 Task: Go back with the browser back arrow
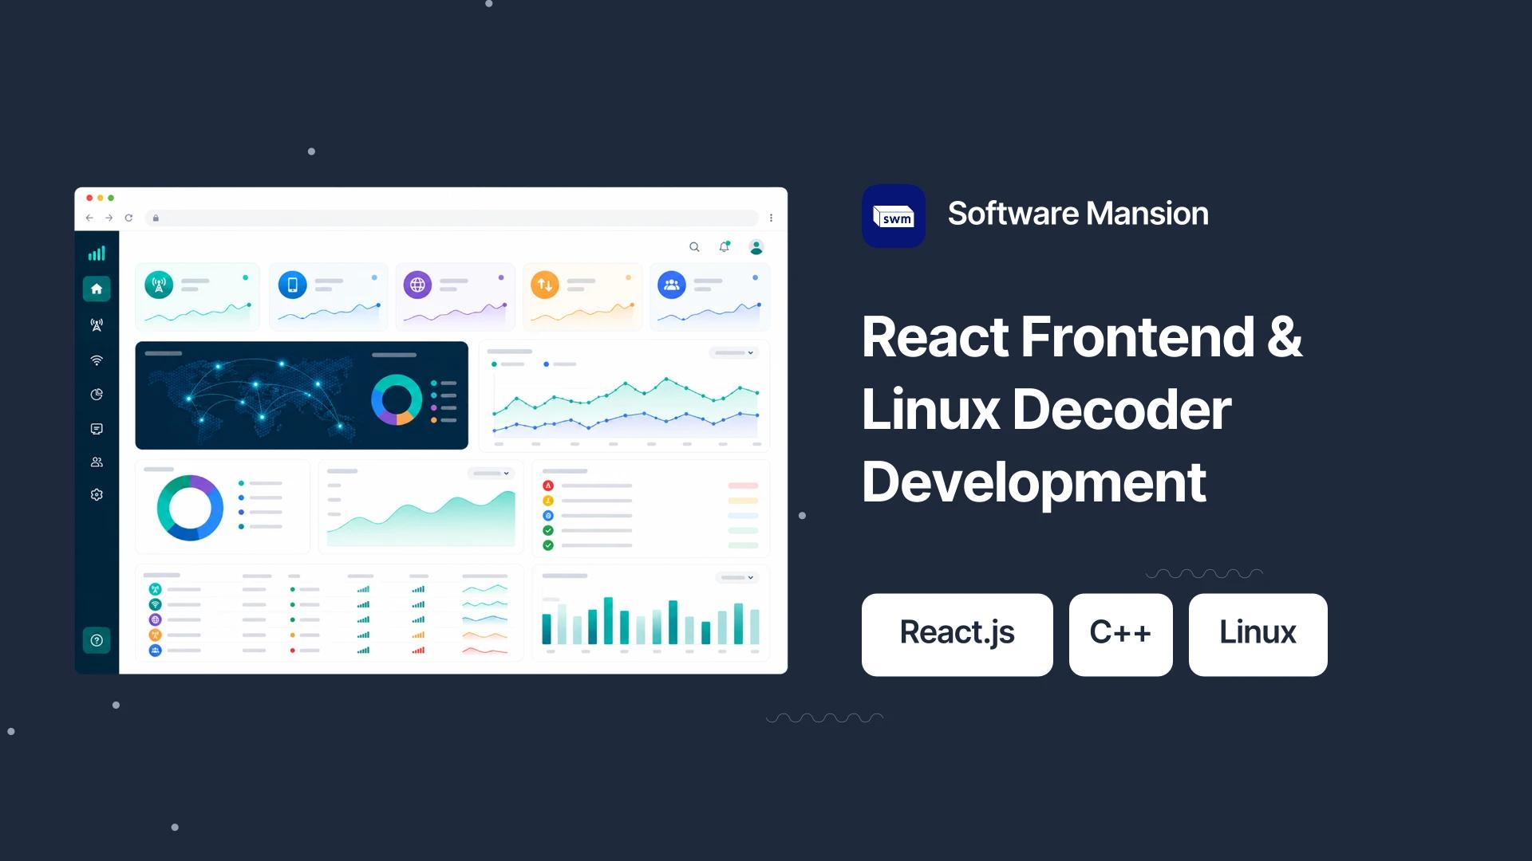click(89, 218)
